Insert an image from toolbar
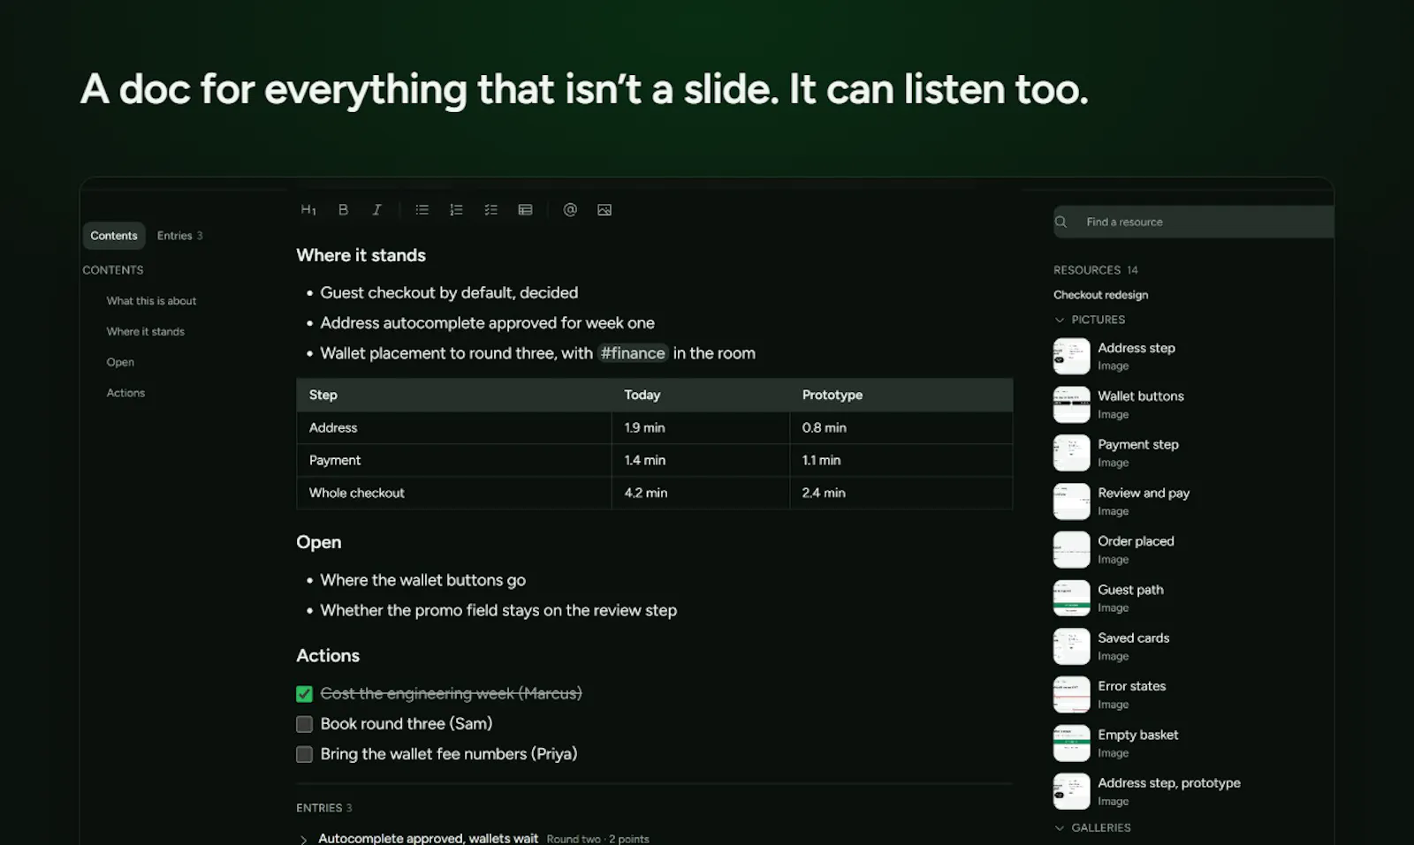Screen dimensions: 1414x845 604,210
